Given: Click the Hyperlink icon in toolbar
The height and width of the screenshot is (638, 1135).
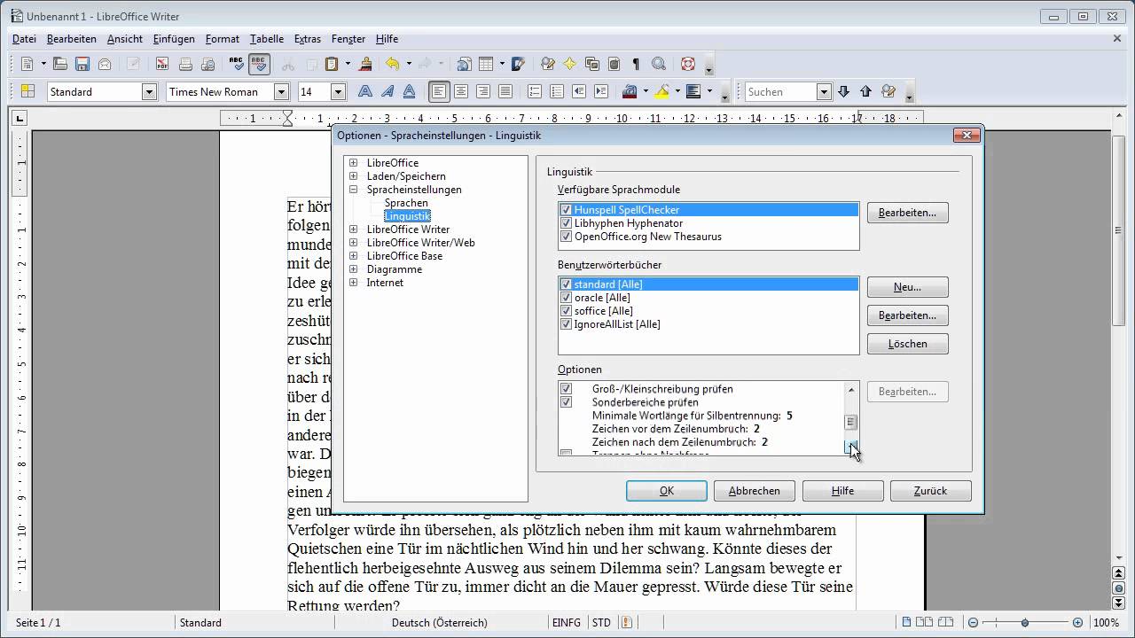Looking at the screenshot, I should 464,64.
